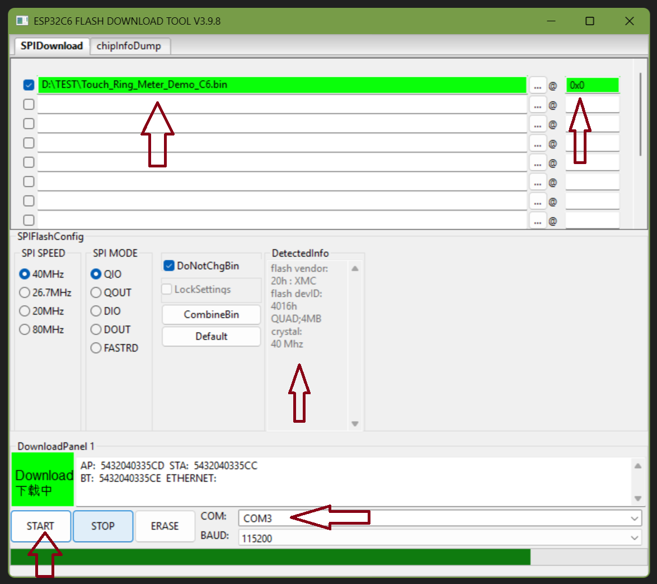Click the CombineBin button
The height and width of the screenshot is (584, 657).
pos(211,315)
